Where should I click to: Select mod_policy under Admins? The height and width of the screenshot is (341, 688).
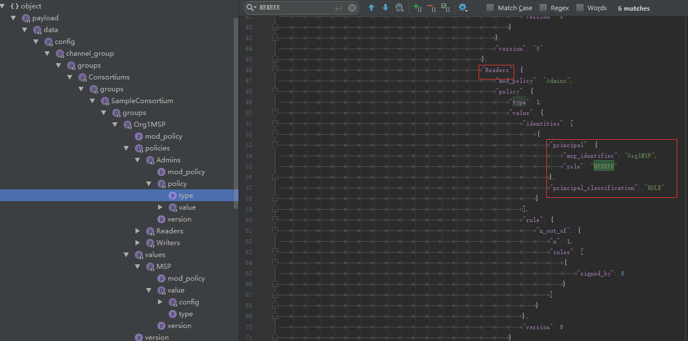pos(186,172)
